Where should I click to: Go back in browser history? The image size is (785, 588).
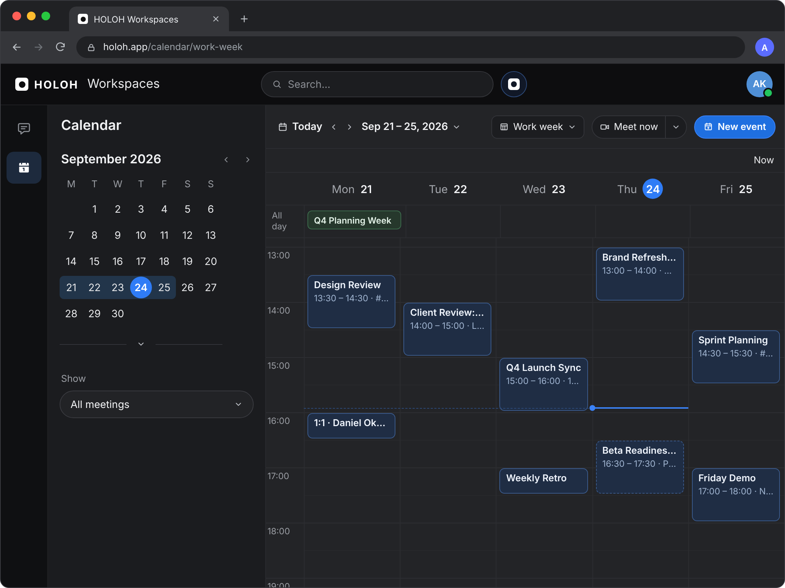[17, 47]
